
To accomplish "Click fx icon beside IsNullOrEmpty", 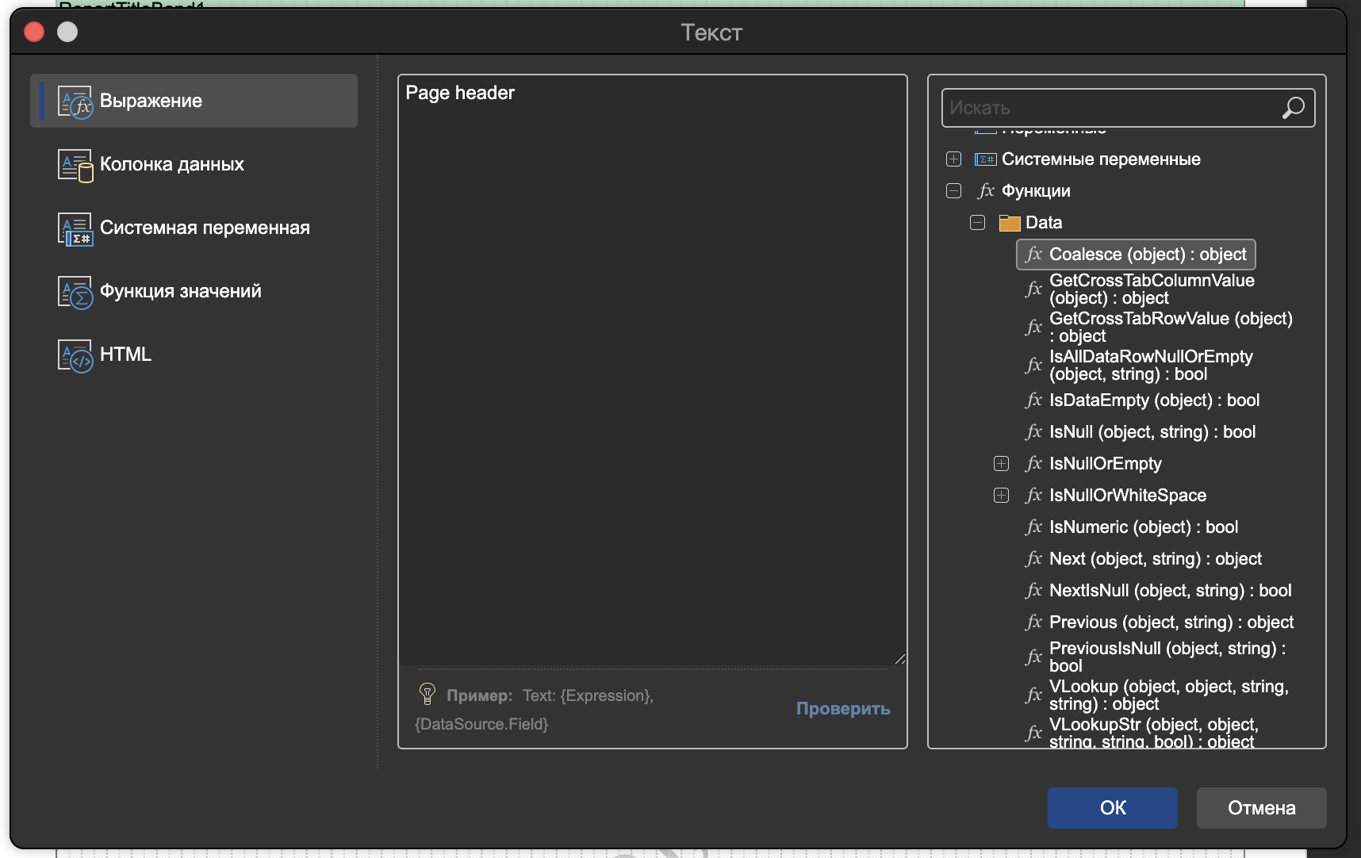I will tap(1033, 464).
